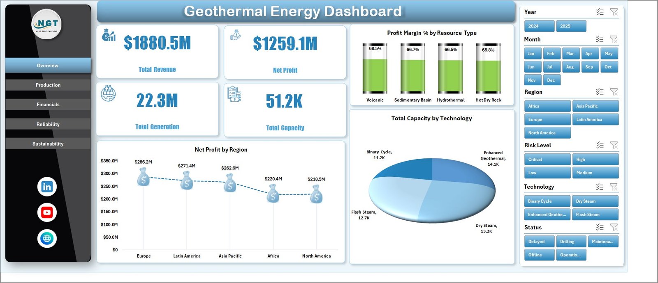This screenshot has width=658, height=283.
Task: Click the Hot Dry Rock profit margin gauge
Action: pyautogui.click(x=488, y=68)
